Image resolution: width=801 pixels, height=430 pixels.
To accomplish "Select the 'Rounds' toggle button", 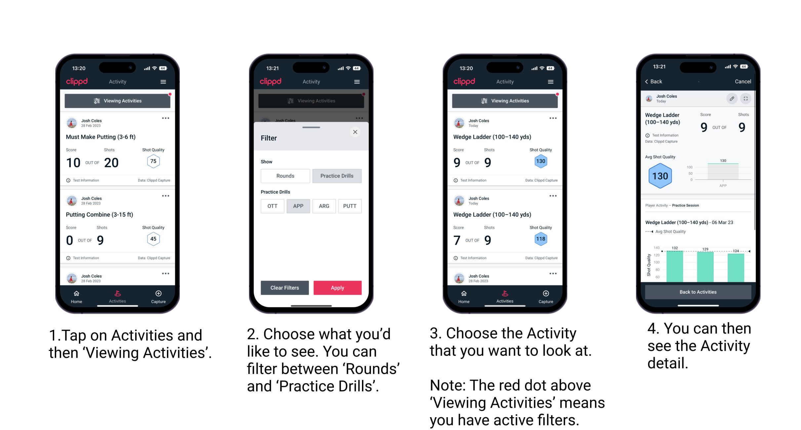I will pos(284,176).
